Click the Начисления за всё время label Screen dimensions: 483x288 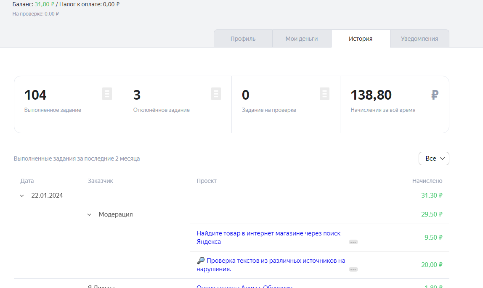point(383,110)
